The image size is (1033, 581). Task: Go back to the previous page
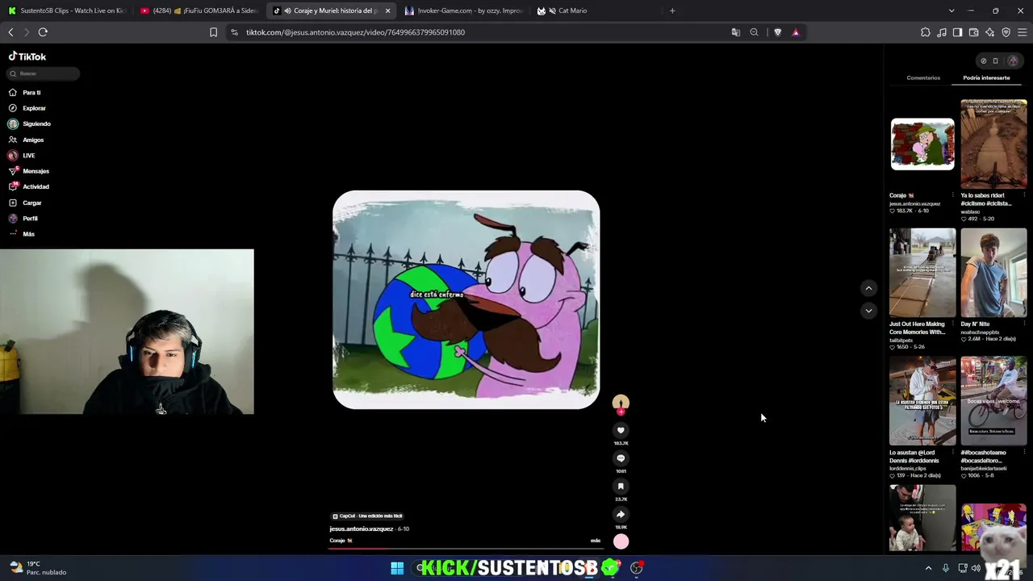point(10,32)
